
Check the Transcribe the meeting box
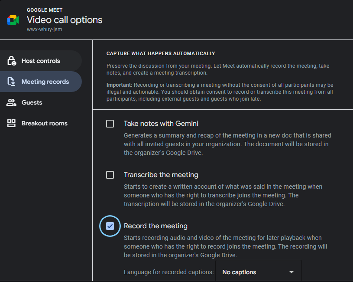pyautogui.click(x=110, y=175)
